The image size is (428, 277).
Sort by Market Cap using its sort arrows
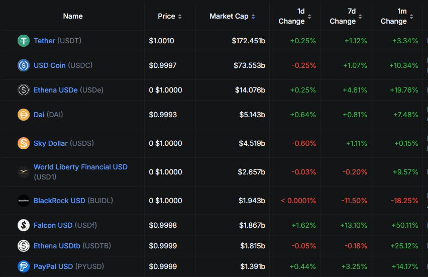click(253, 17)
